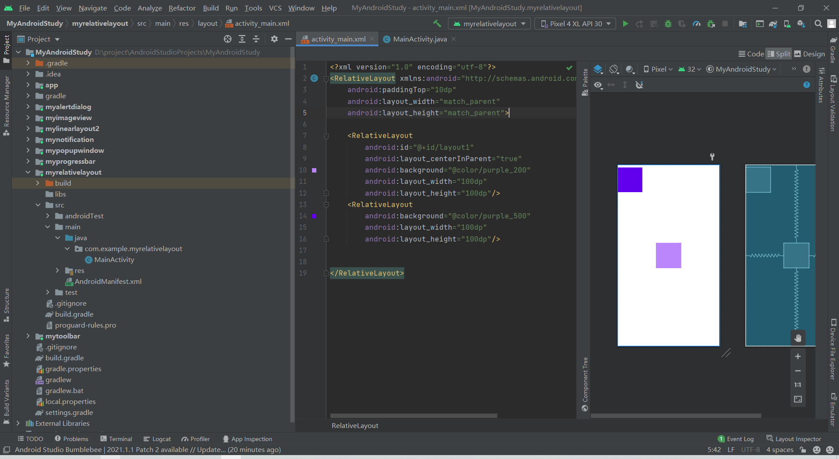Open the Event Log button
839x459 pixels.
point(736,439)
